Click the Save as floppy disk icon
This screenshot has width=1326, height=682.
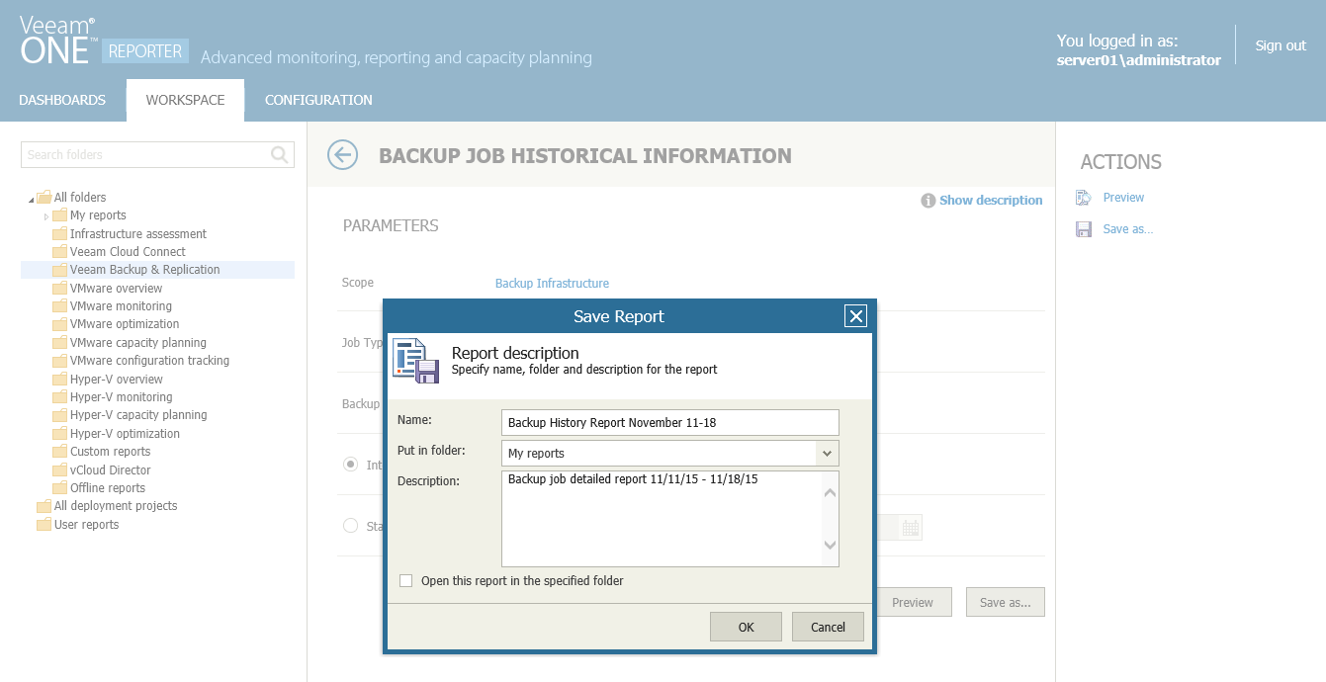tap(1084, 229)
